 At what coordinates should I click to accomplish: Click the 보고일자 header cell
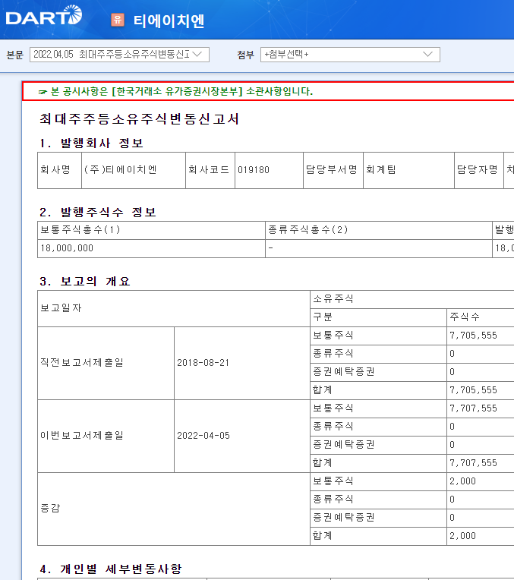point(174,308)
